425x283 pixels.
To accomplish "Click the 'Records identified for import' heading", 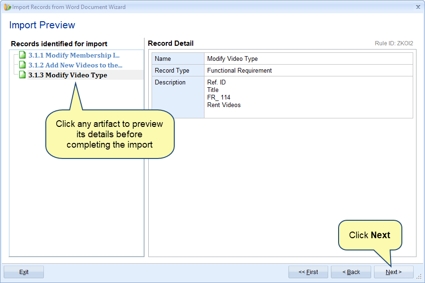I will [x=59, y=44].
